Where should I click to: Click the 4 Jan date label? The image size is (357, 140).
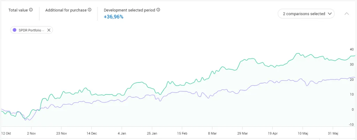122,133
